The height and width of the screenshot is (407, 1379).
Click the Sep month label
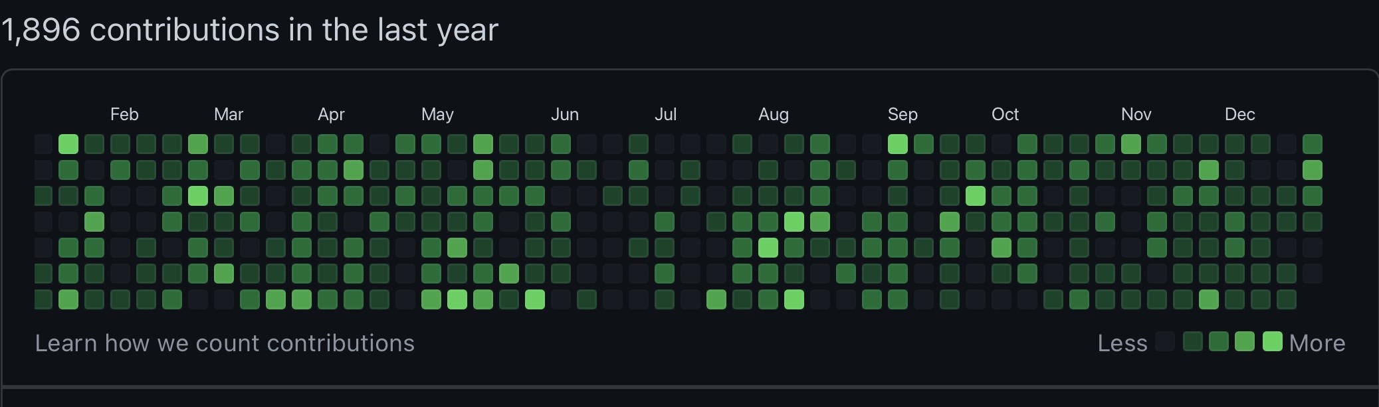pyautogui.click(x=902, y=114)
